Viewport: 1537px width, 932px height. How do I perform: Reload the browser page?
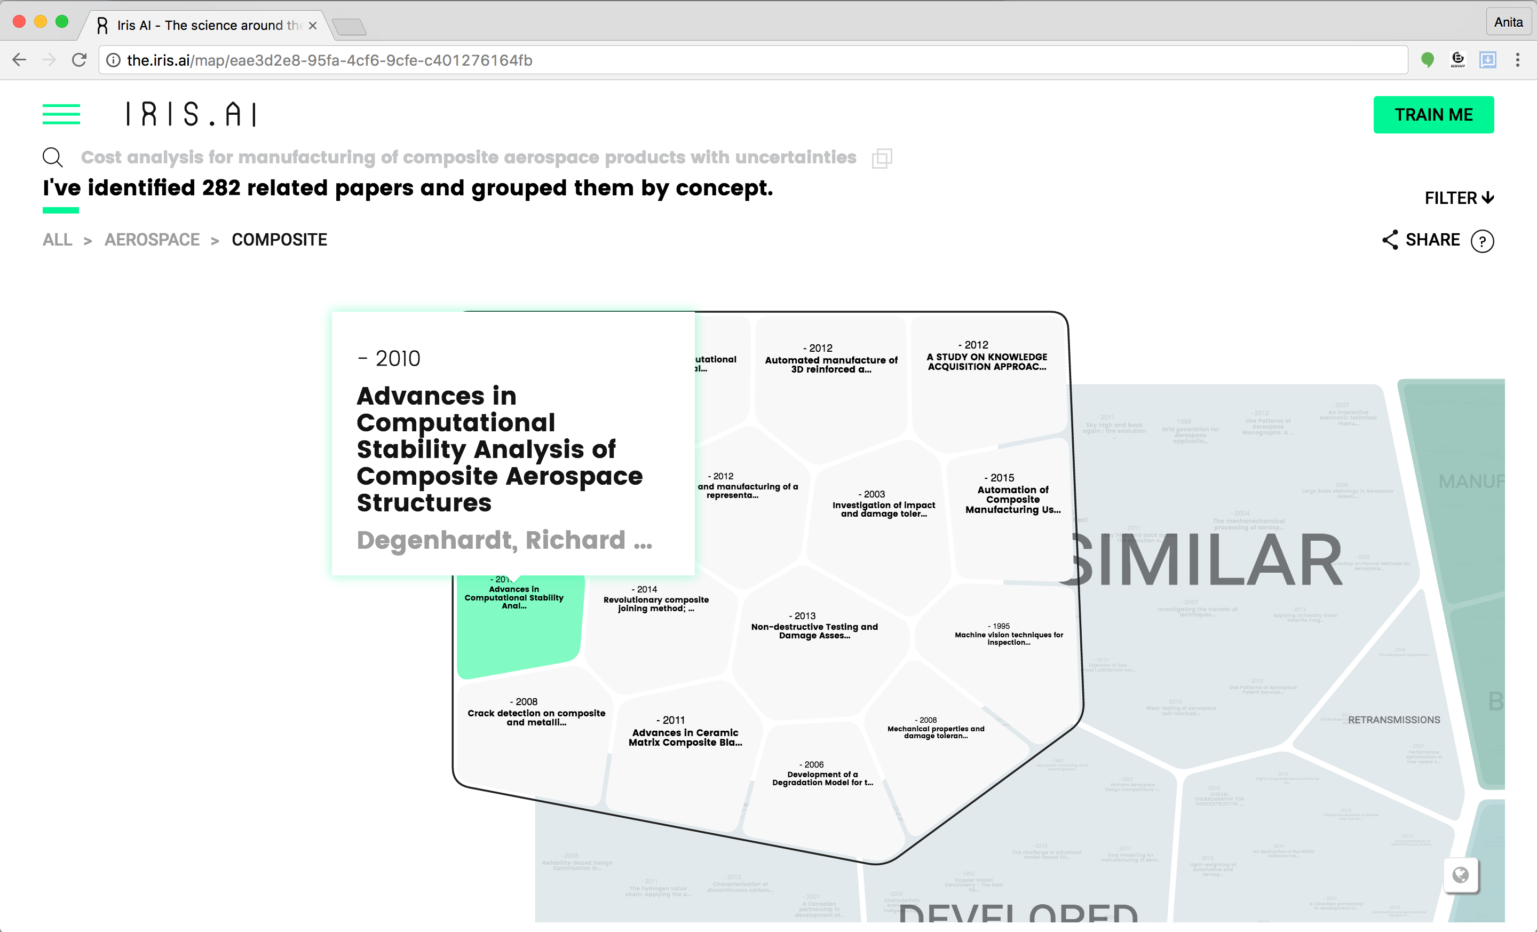point(79,60)
